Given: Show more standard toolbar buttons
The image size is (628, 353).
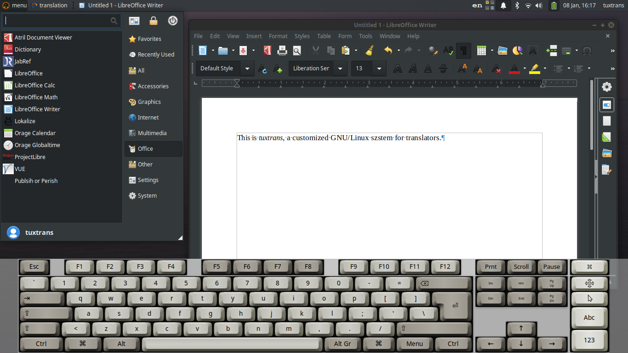Looking at the screenshot, I should click(x=612, y=51).
